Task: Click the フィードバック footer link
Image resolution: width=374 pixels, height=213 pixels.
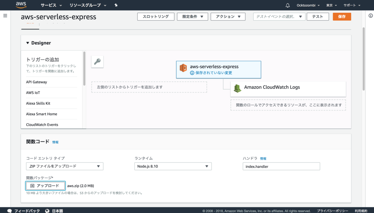Action: point(27,211)
